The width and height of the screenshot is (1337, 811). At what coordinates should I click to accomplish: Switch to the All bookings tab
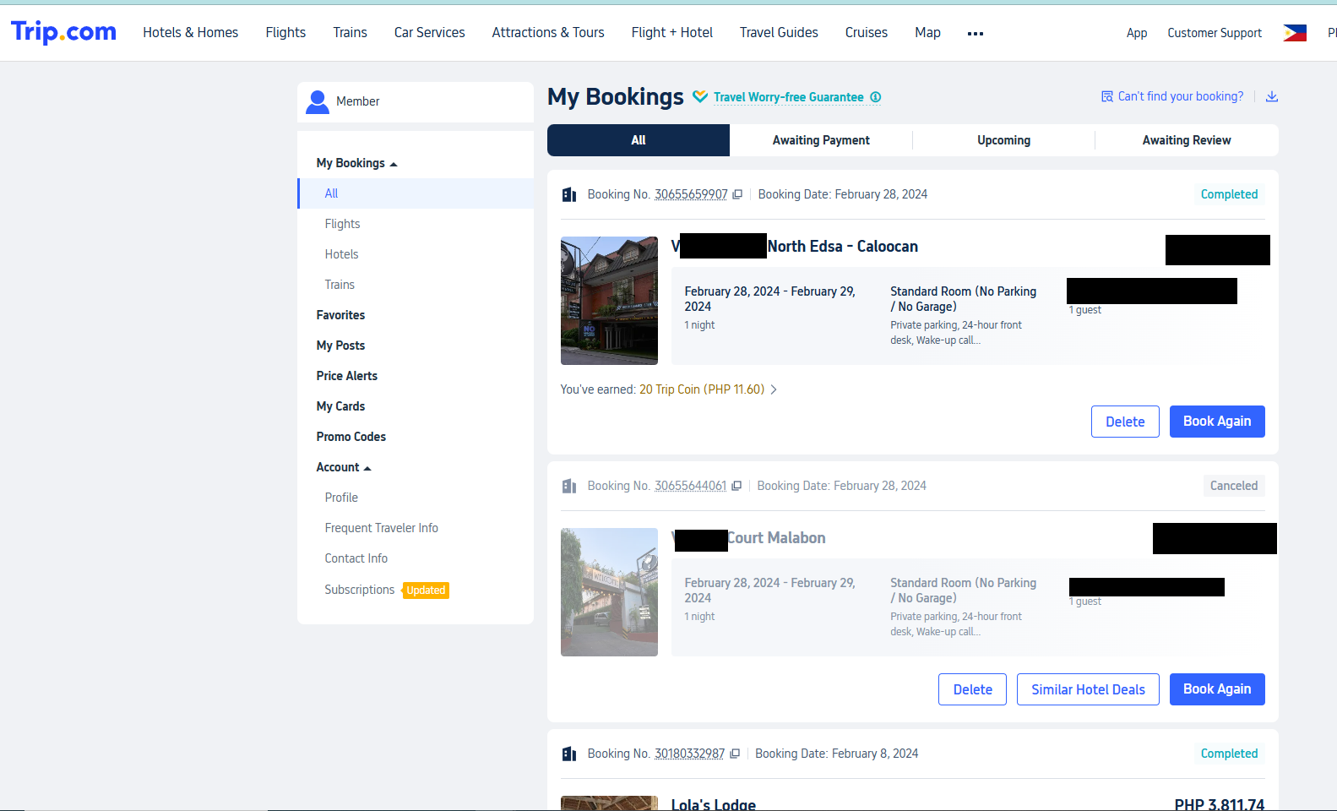(639, 140)
